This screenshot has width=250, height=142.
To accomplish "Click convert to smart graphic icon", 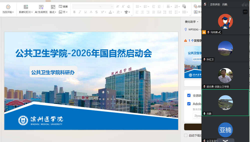I will pyautogui.click(x=184, y=7).
